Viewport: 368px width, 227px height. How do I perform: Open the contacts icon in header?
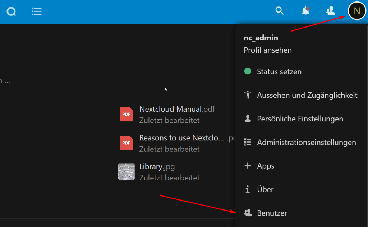[331, 11]
